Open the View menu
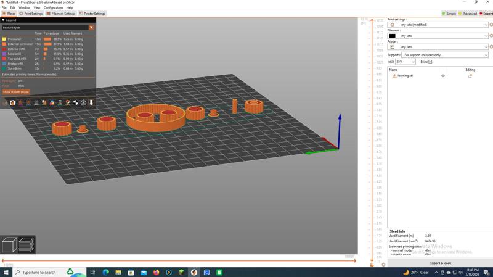 click(x=37, y=7)
